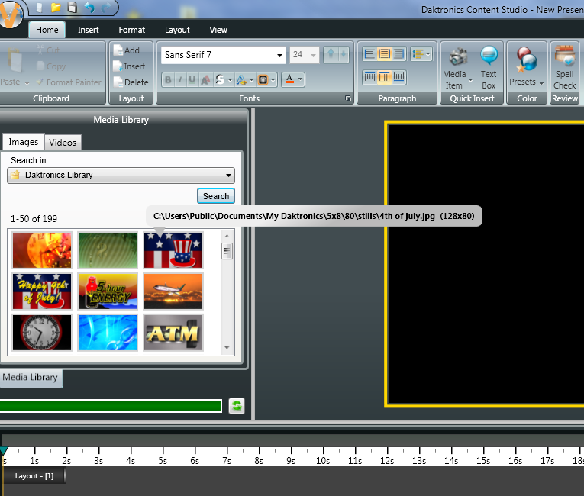Click the Search button in Media Library
Screen dimensions: 584x496
[x=215, y=196]
